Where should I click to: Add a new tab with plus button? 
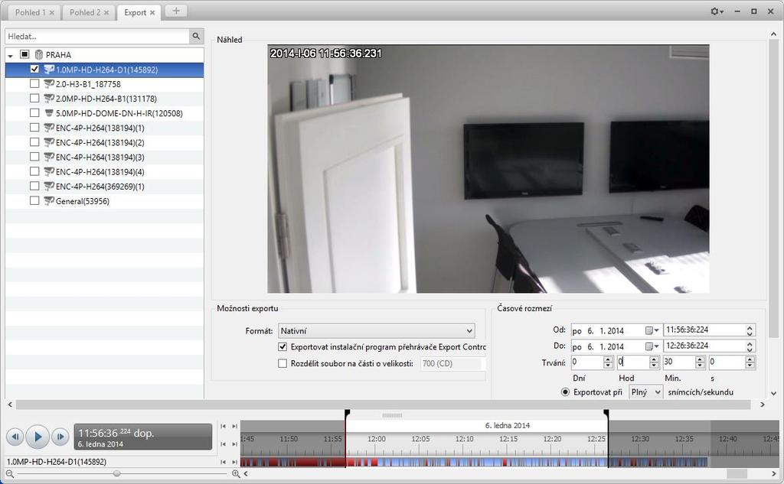[x=175, y=11]
